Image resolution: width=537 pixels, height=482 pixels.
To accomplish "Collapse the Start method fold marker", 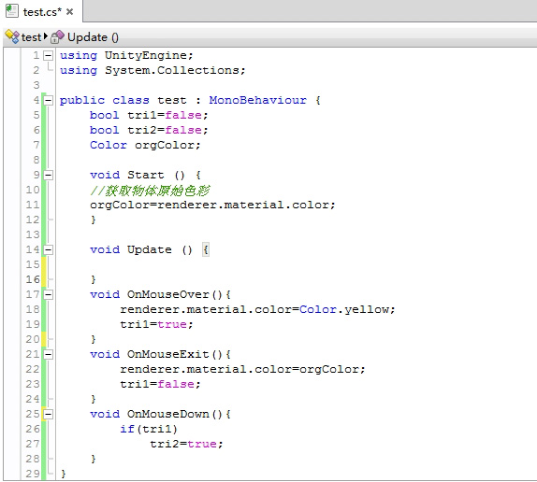I will point(49,176).
